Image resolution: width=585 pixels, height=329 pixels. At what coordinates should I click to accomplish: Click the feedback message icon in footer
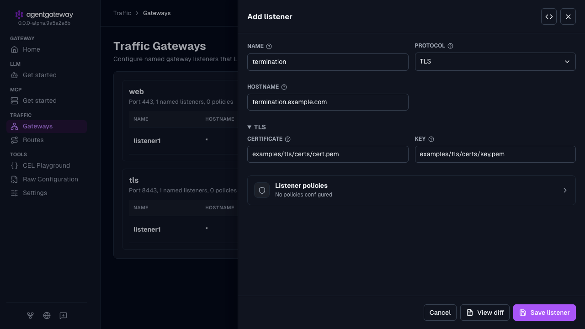[x=64, y=315]
